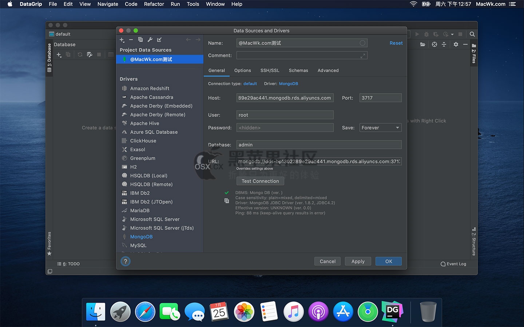The image size is (524, 327).
Task: Open the Tools menu in menu bar
Action: tap(193, 4)
